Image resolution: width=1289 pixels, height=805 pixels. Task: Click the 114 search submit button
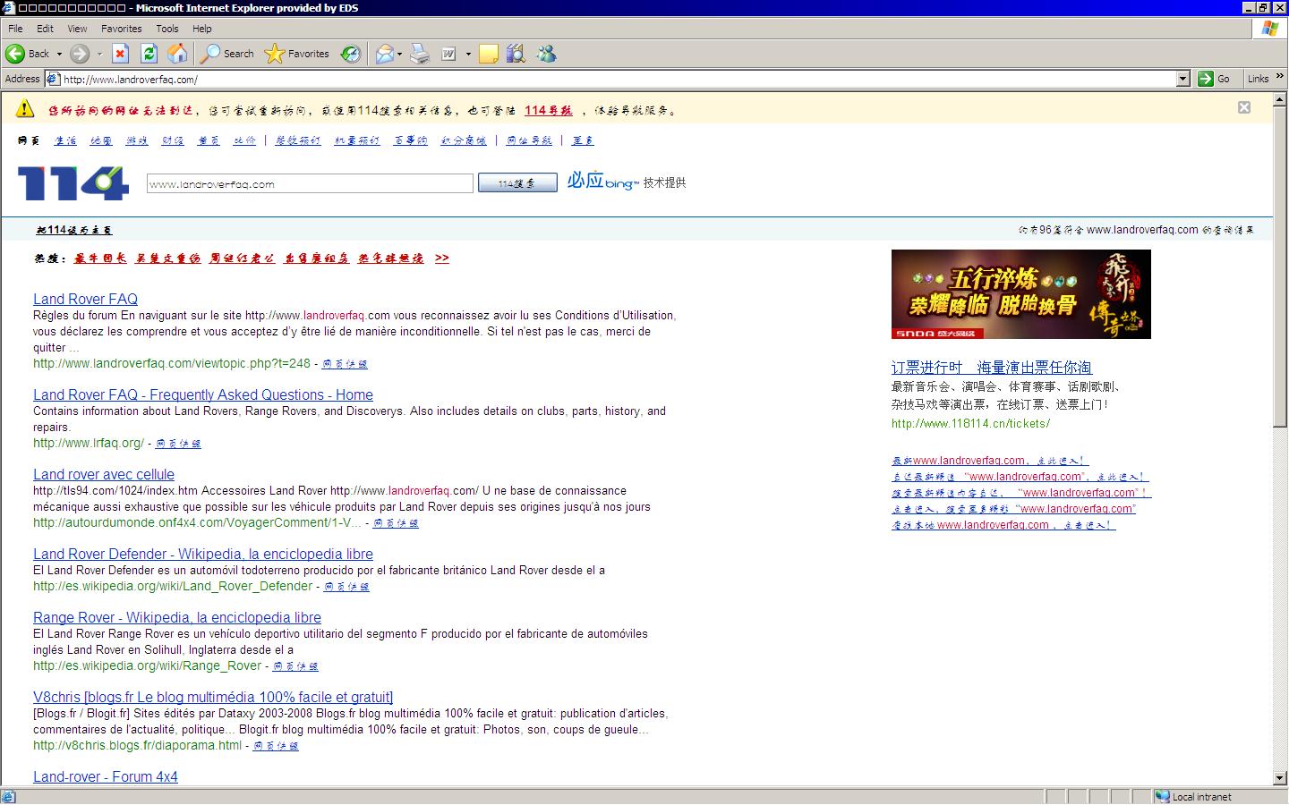click(x=516, y=183)
